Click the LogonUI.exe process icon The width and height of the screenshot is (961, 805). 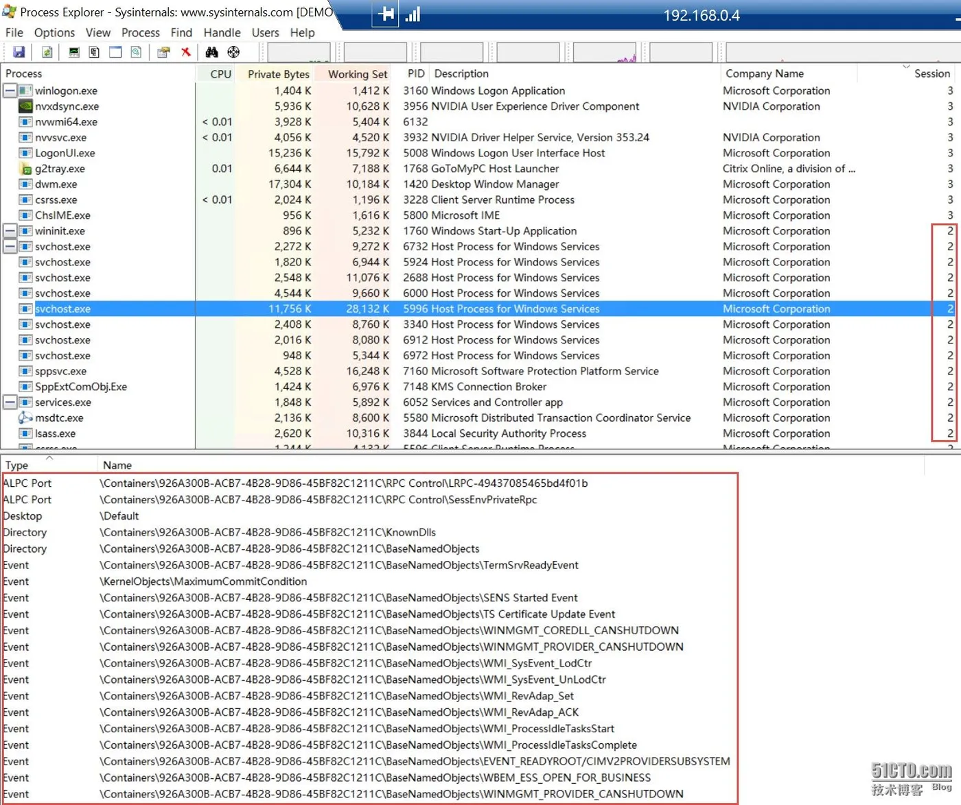(25, 153)
